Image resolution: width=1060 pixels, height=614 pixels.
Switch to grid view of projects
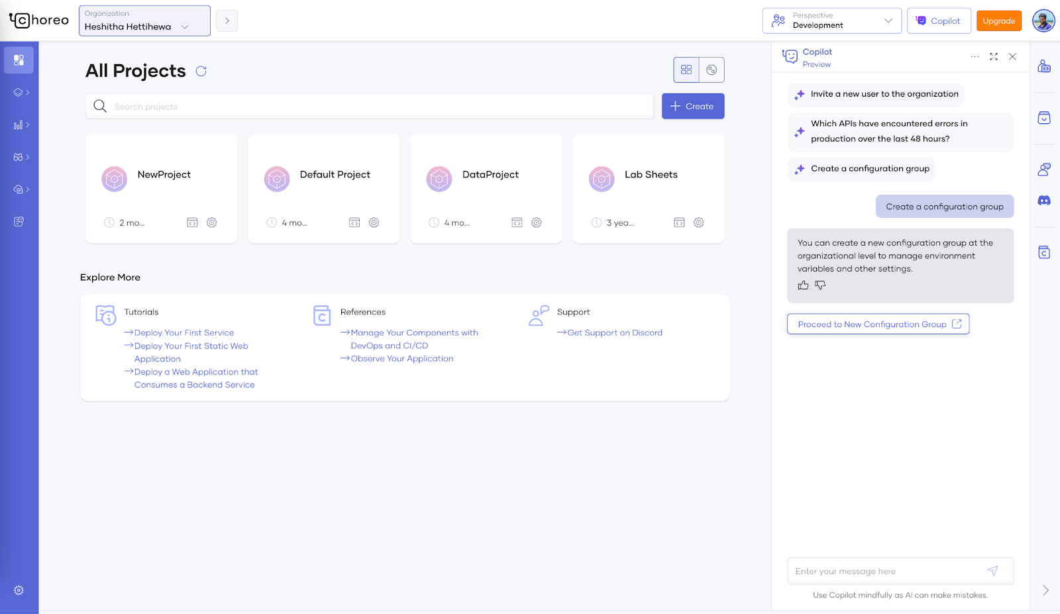(687, 70)
